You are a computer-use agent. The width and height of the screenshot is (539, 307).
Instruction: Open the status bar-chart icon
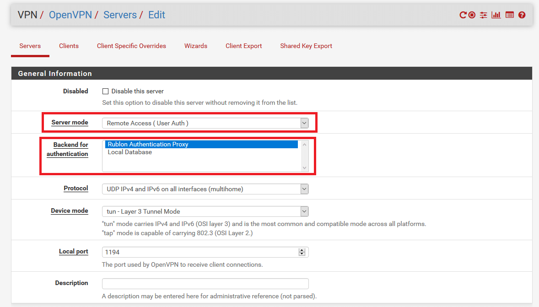click(x=496, y=15)
